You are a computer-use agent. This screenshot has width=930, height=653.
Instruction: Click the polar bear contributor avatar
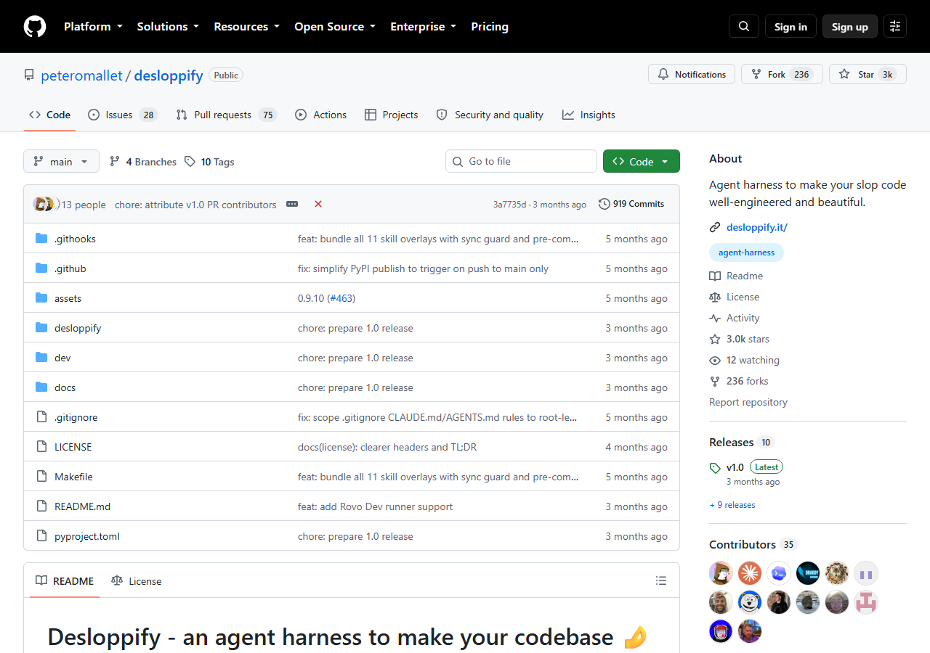pos(750,602)
